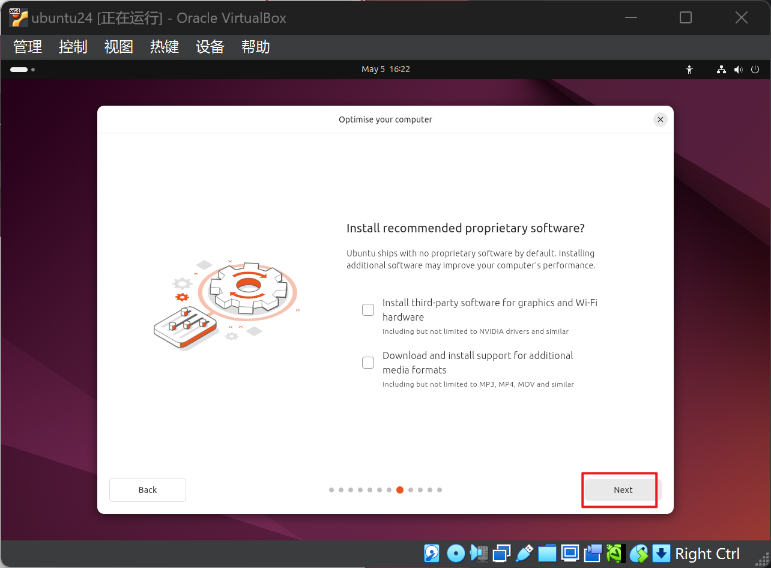Click the Ubuntu wired network icon

coord(721,70)
